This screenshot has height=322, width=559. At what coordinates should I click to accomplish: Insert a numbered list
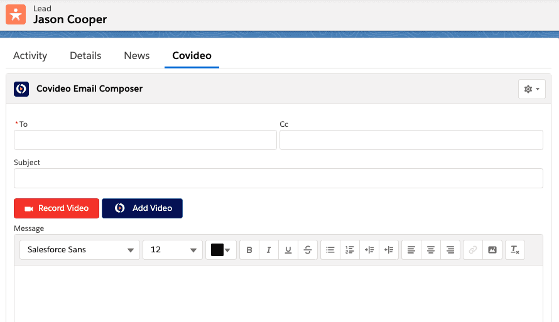(350, 250)
